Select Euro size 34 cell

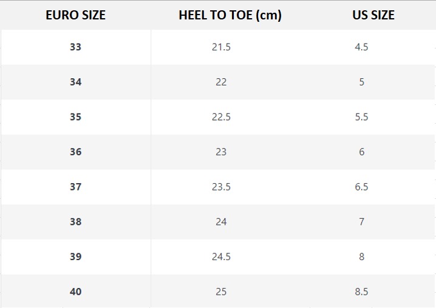75,82
